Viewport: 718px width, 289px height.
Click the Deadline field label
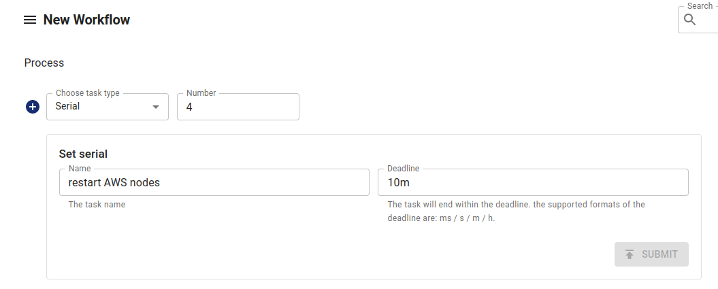tap(403, 168)
